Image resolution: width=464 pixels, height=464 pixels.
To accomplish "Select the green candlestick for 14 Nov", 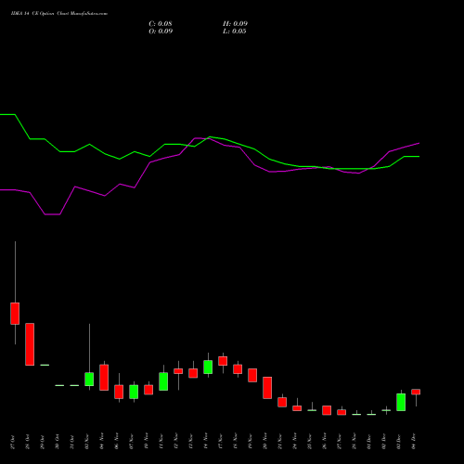I will coord(208,367).
